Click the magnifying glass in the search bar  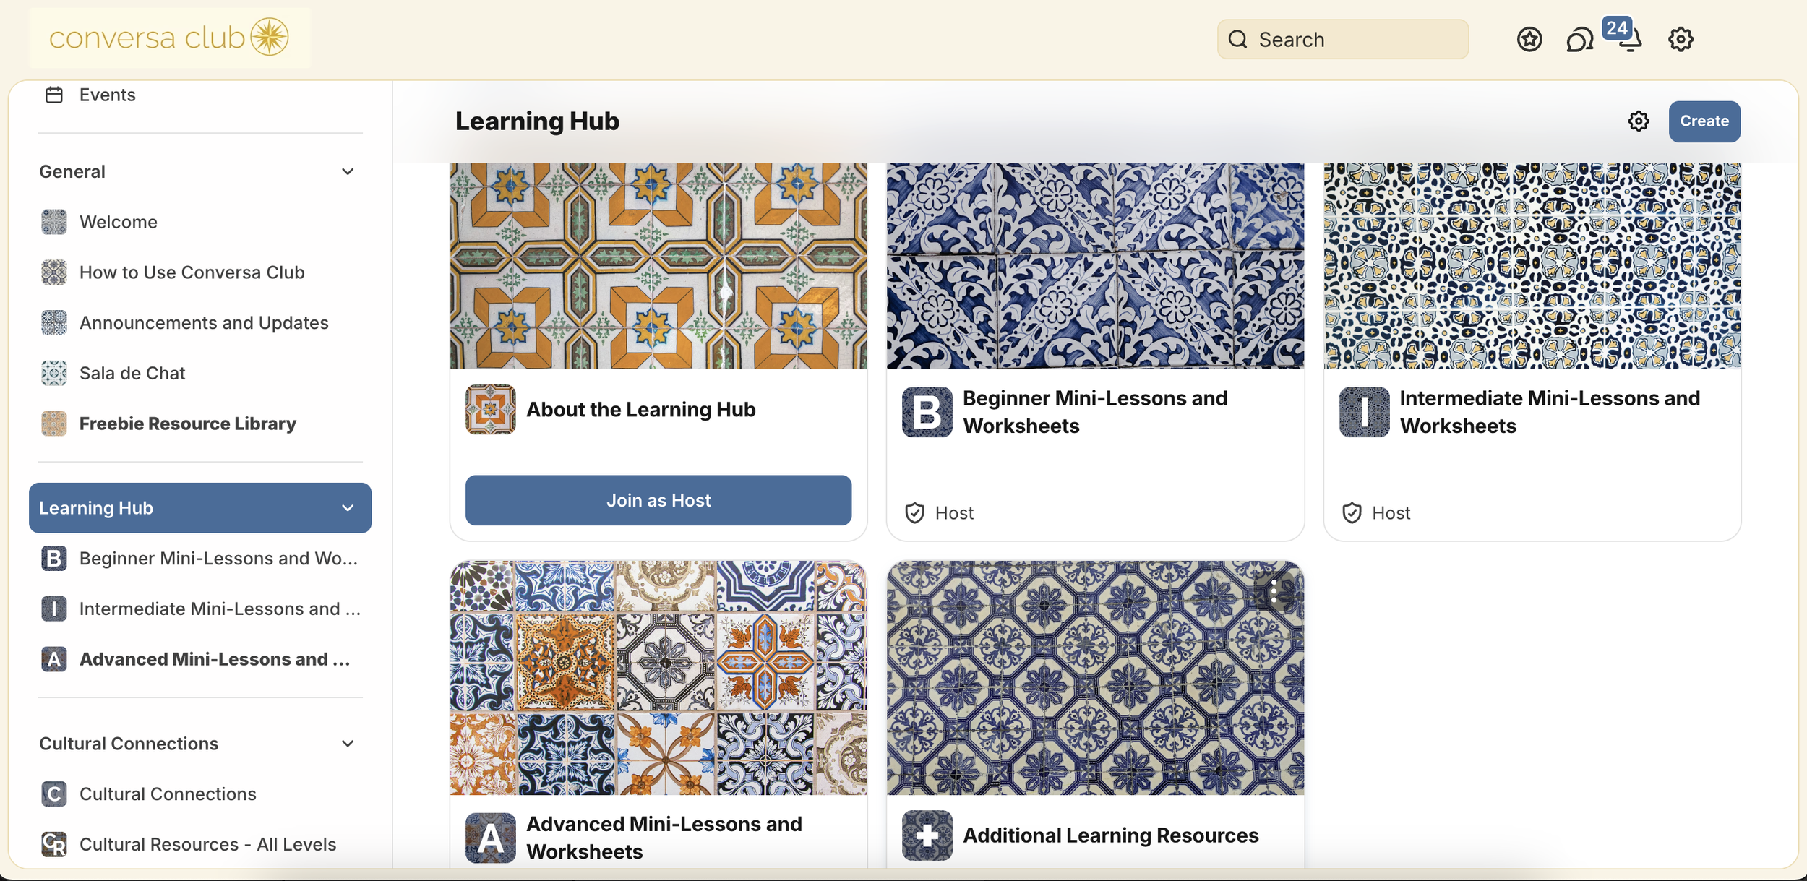tap(1237, 39)
